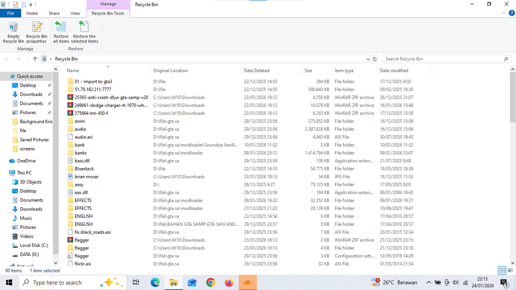Click the file list vertical scrollbar
This screenshot has height=290, width=516.
(x=513, y=97)
